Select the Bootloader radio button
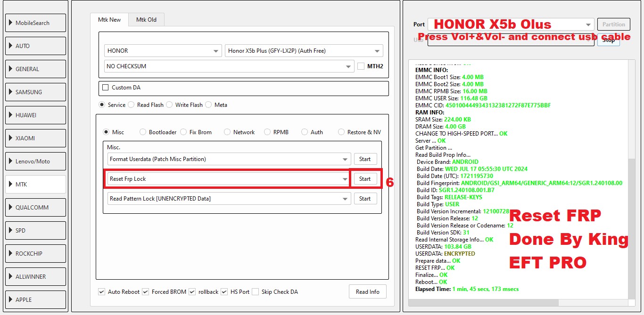Image resolution: width=644 pixels, height=315 pixels. click(x=143, y=132)
